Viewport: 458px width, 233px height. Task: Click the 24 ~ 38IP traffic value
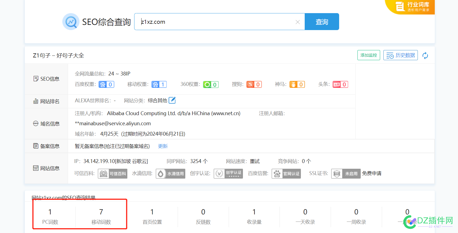click(x=119, y=74)
